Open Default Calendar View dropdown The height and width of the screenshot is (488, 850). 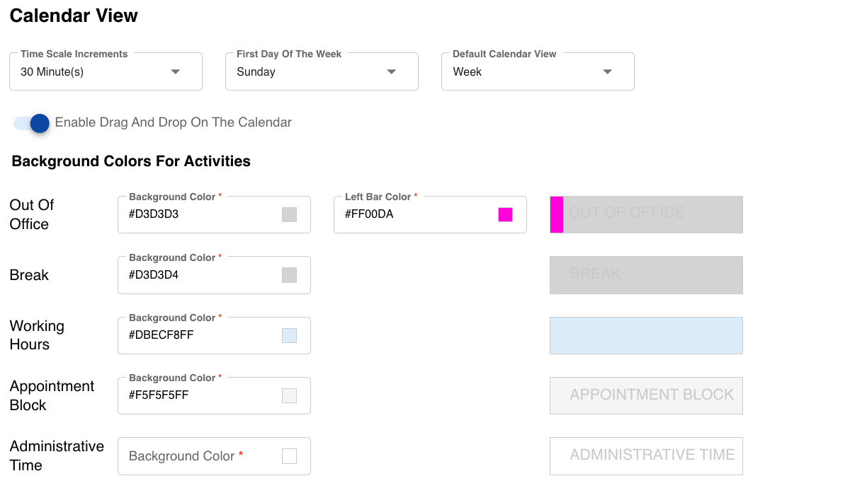click(x=538, y=71)
